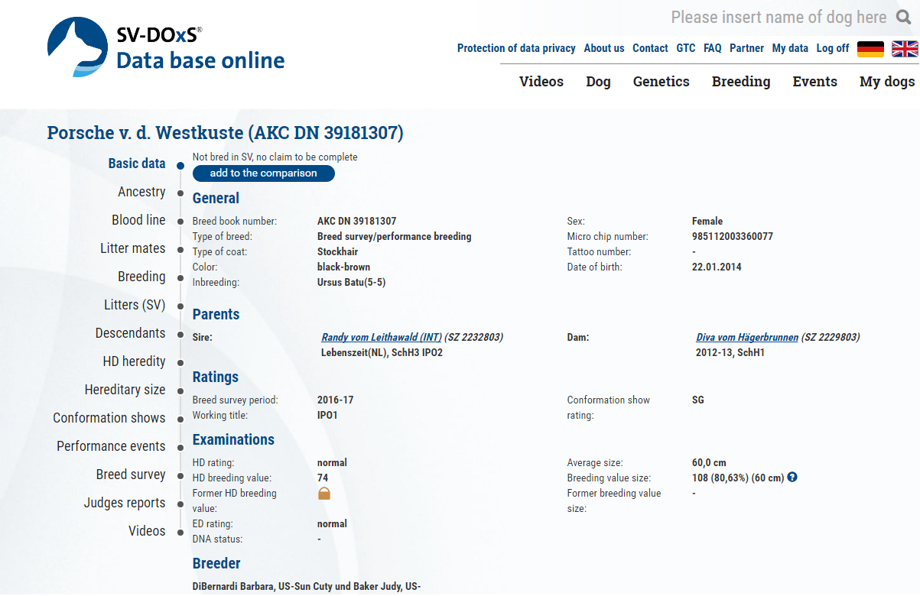This screenshot has width=920, height=596.
Task: Click breed survey period 2016-17
Action: tap(336, 400)
